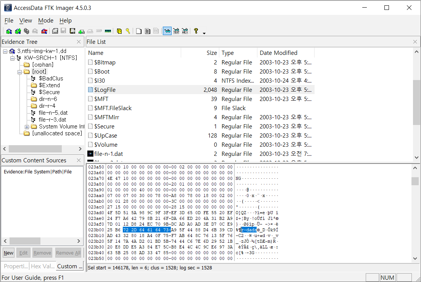Switch to TEXT view mode icon
This screenshot has width=421, height=282.
click(176, 31)
